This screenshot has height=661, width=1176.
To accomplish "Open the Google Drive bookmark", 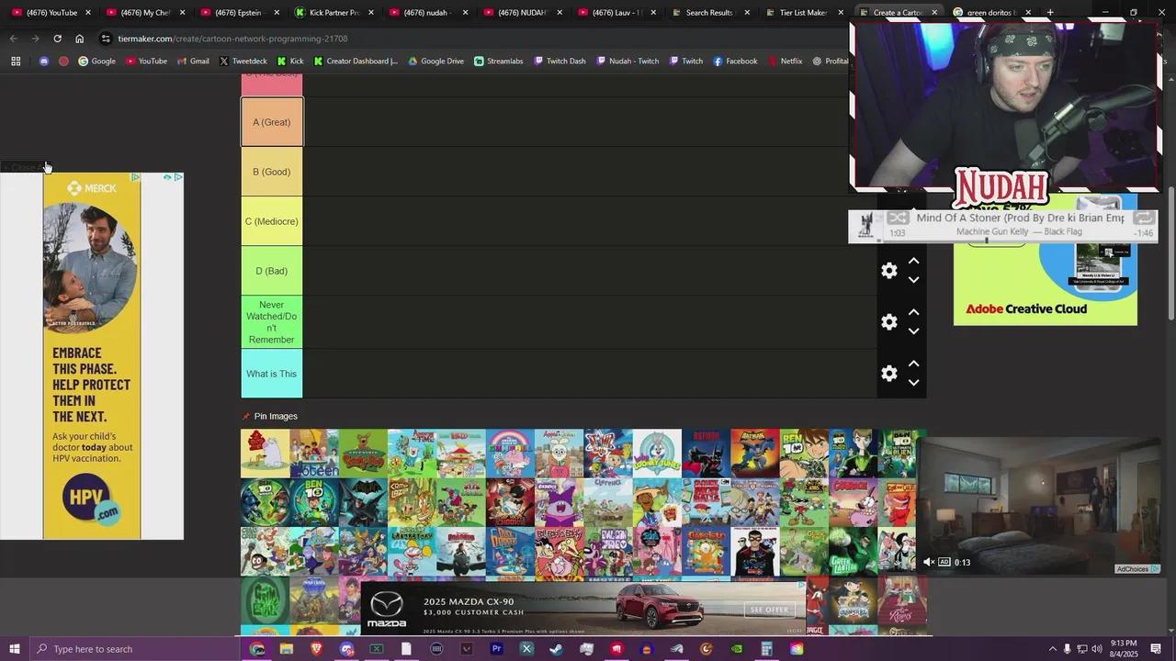I will click(435, 62).
